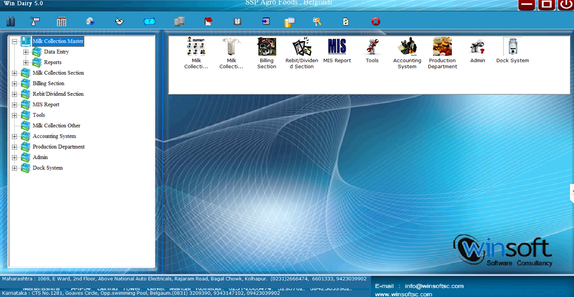Click the golden keys toolbar icon

coord(317,21)
